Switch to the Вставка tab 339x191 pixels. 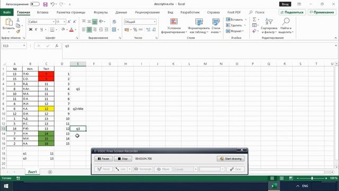(x=42, y=12)
